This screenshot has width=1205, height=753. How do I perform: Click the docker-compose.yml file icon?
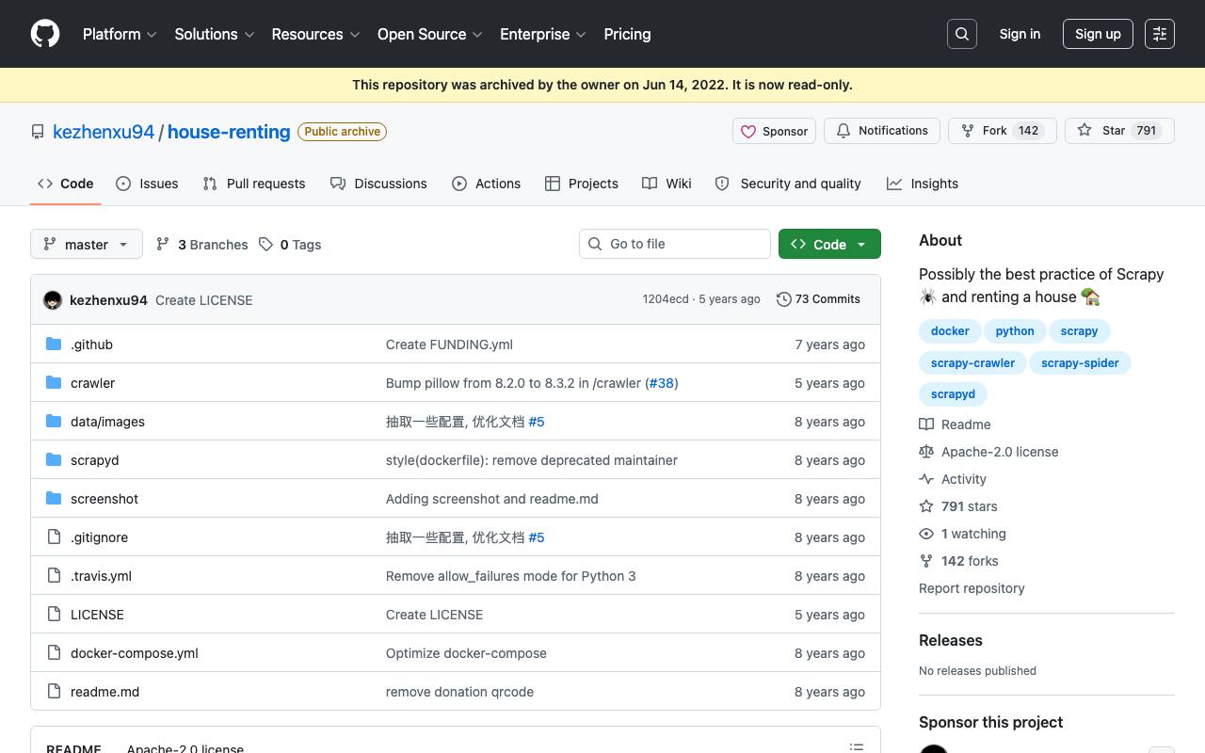54,653
